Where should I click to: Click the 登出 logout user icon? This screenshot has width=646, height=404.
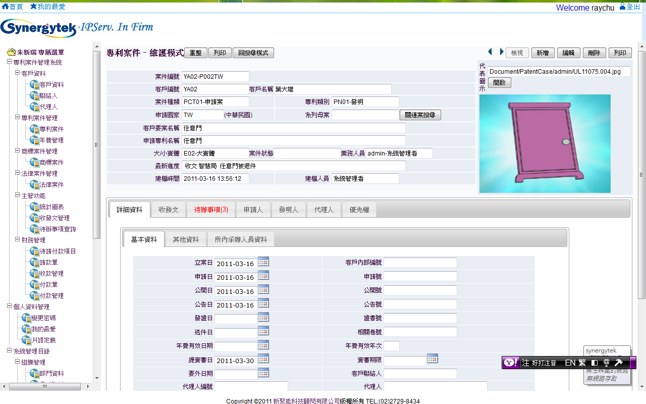[622, 7]
